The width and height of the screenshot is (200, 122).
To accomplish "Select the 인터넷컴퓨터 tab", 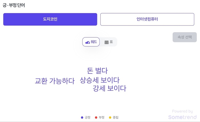I will 147,19.
